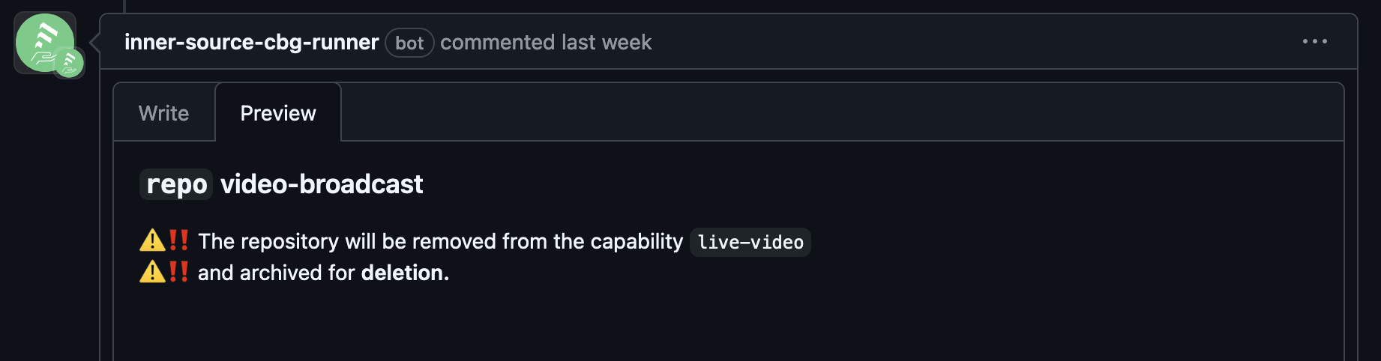This screenshot has height=361, width=1381.
Task: Click the second line's yellow warning triangle
Action: [x=152, y=272]
